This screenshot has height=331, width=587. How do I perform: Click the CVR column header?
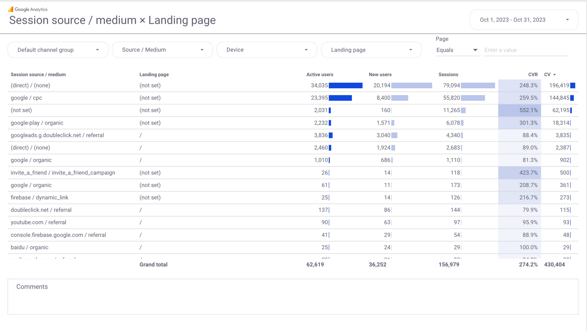pos(533,75)
